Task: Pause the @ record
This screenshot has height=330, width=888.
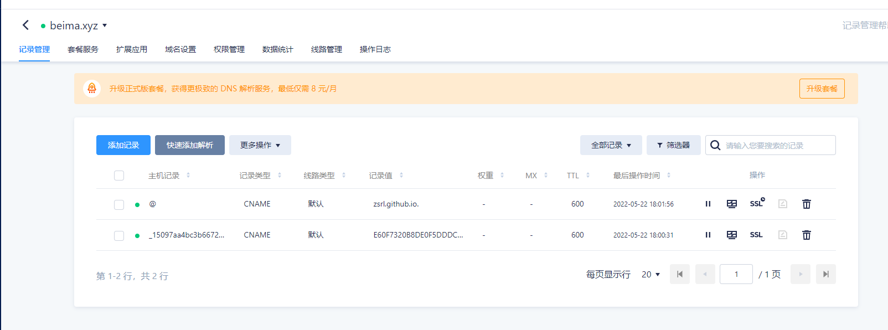Action: pos(708,204)
